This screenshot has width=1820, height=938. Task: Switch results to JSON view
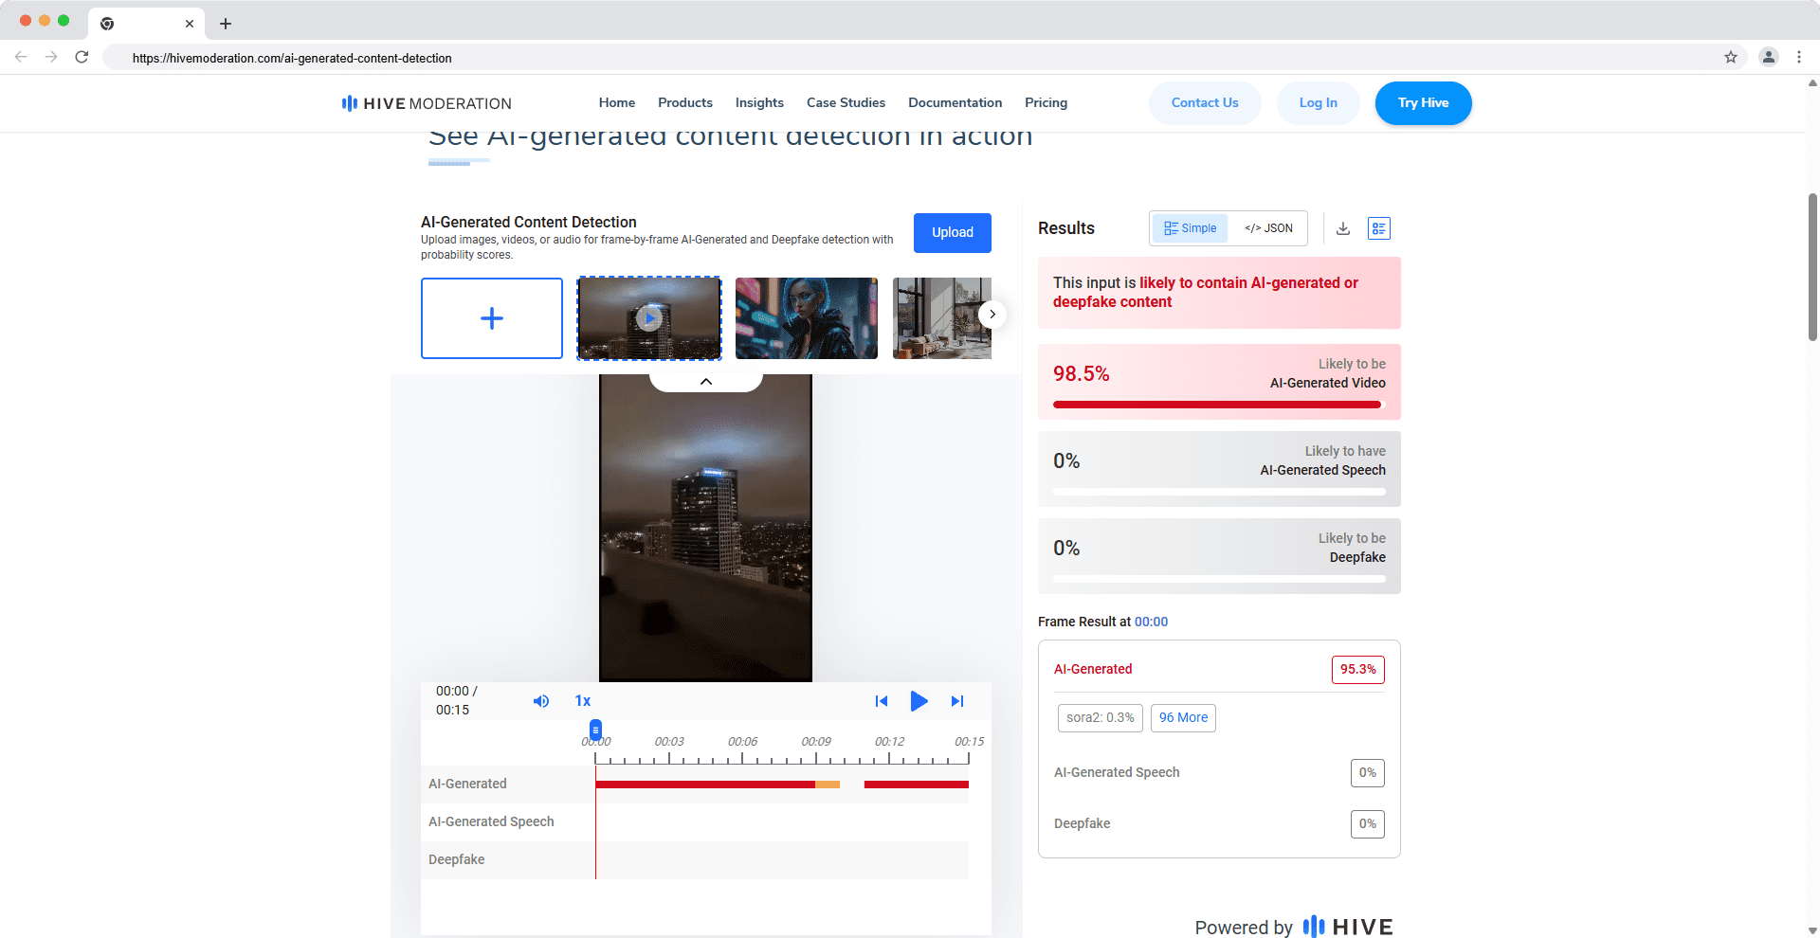pos(1268,228)
